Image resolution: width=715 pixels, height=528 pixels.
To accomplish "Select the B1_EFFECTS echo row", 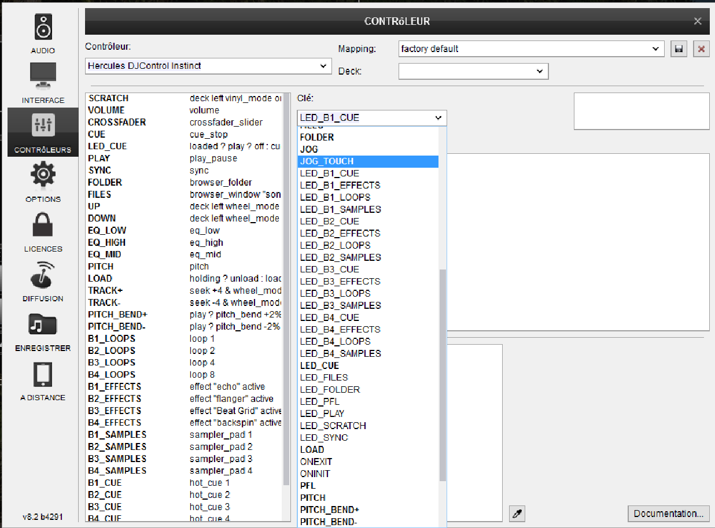I will tap(184, 386).
